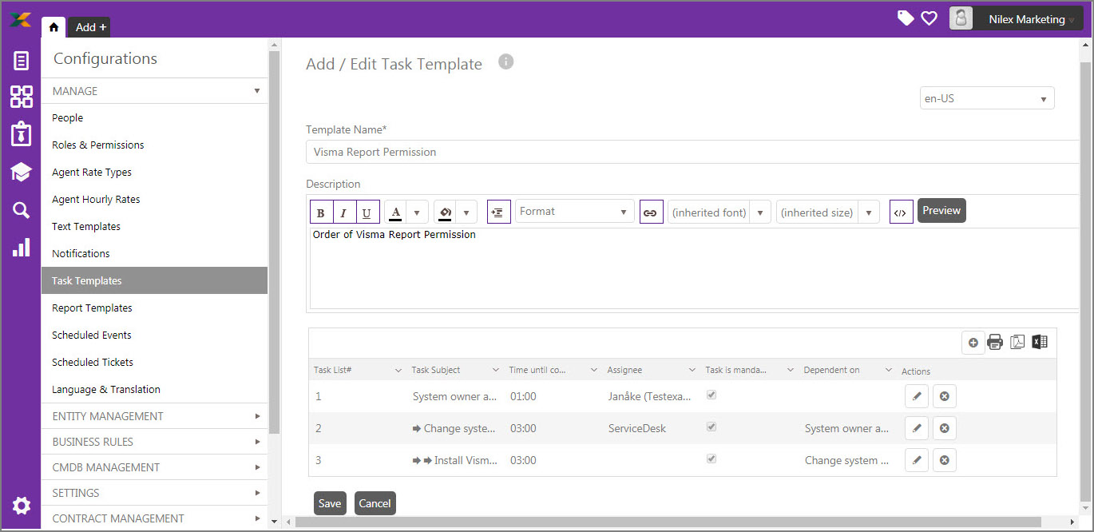Click the info icon beside page title

pyautogui.click(x=505, y=62)
